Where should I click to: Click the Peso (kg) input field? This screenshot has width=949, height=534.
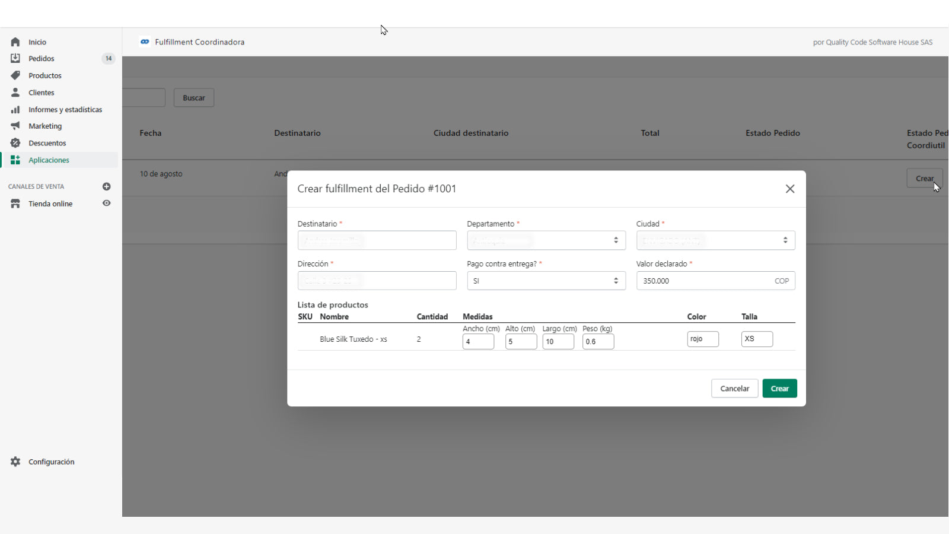click(x=598, y=342)
